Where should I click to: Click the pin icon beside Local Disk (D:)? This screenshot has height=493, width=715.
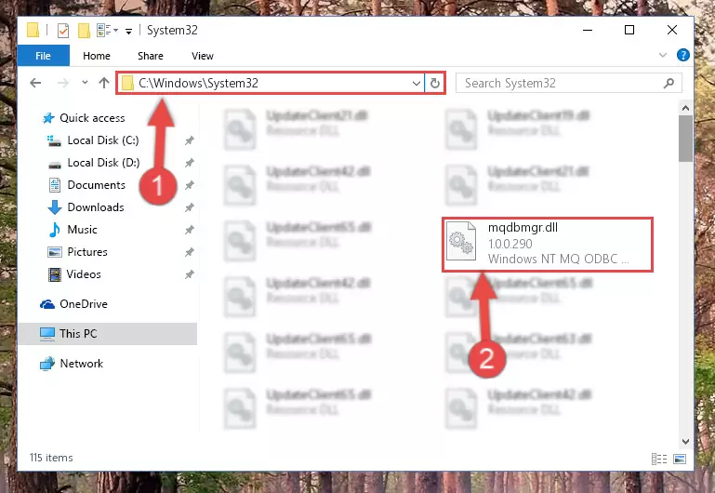pos(190,163)
